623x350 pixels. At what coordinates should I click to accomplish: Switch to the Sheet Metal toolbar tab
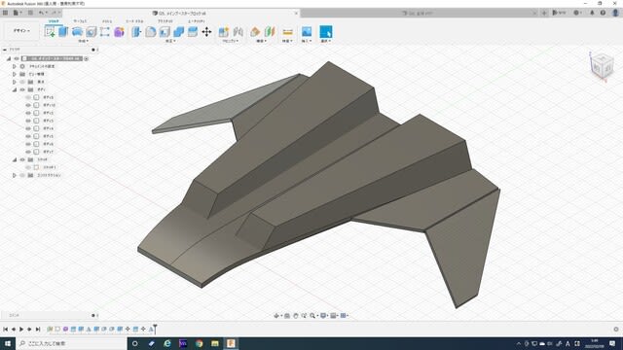(x=134, y=21)
